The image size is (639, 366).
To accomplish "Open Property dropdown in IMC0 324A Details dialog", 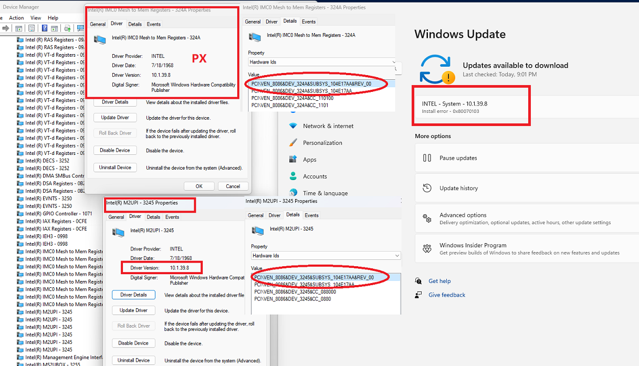I will pos(322,62).
